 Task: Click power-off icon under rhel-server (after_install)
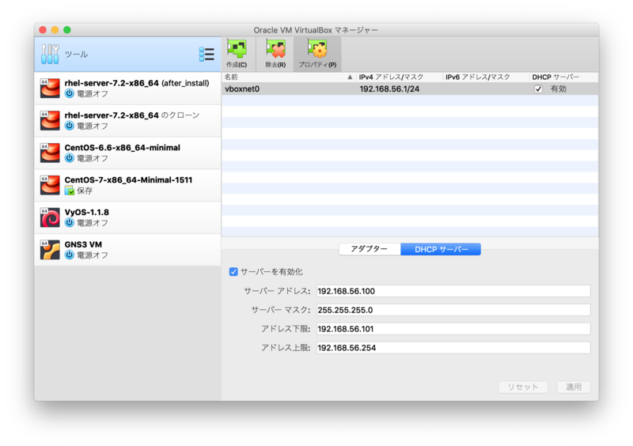[70, 93]
